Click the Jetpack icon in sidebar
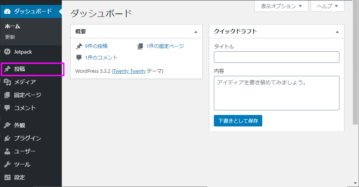Viewport: 359px width, 187px height. click(7, 52)
